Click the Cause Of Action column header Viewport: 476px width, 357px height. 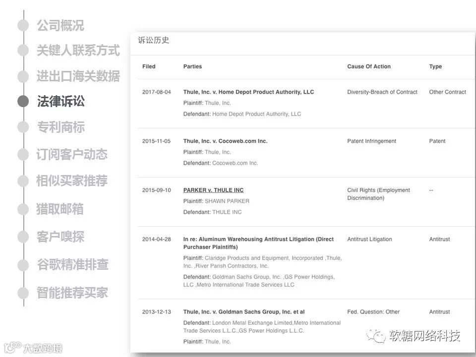point(369,66)
